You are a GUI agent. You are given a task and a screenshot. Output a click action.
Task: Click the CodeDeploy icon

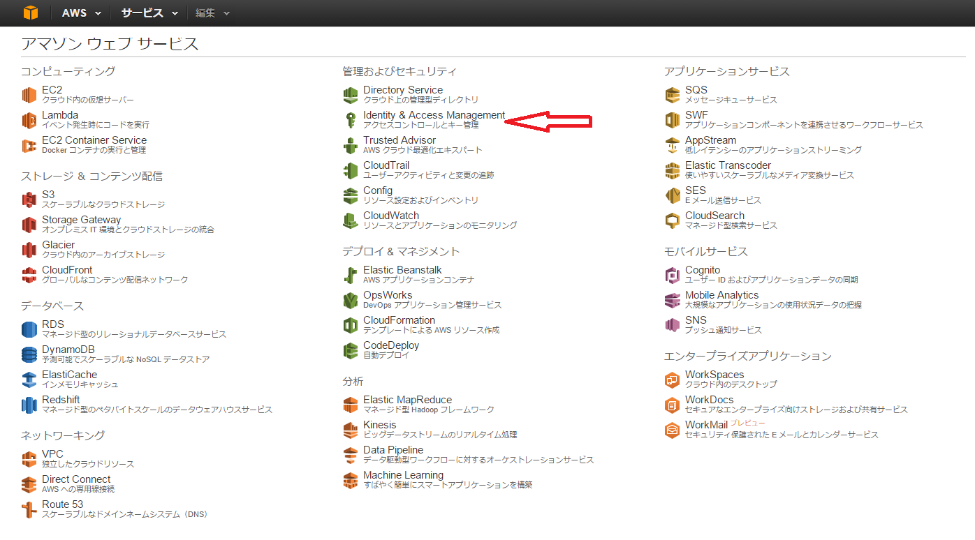tap(351, 350)
